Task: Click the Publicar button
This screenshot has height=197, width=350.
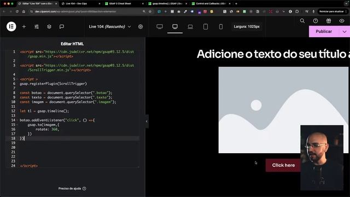Action: [x=324, y=32]
